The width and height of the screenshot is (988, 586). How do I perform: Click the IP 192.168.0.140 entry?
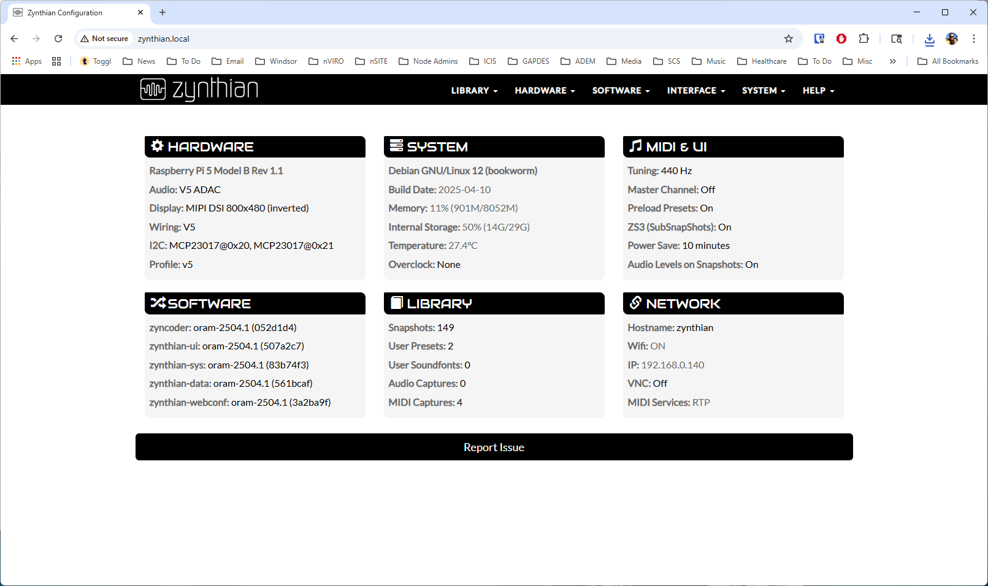(665, 365)
